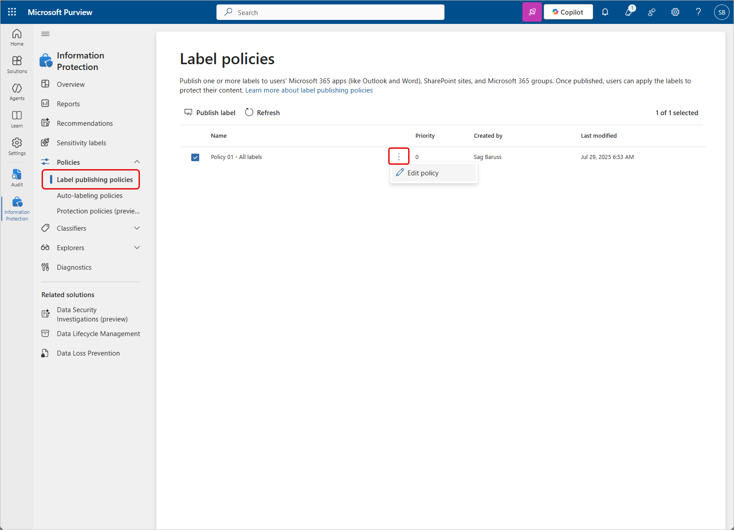Expand the Explorers section
This screenshot has height=530, width=734.
click(x=137, y=247)
